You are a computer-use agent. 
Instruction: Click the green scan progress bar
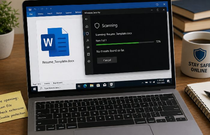point(125,43)
